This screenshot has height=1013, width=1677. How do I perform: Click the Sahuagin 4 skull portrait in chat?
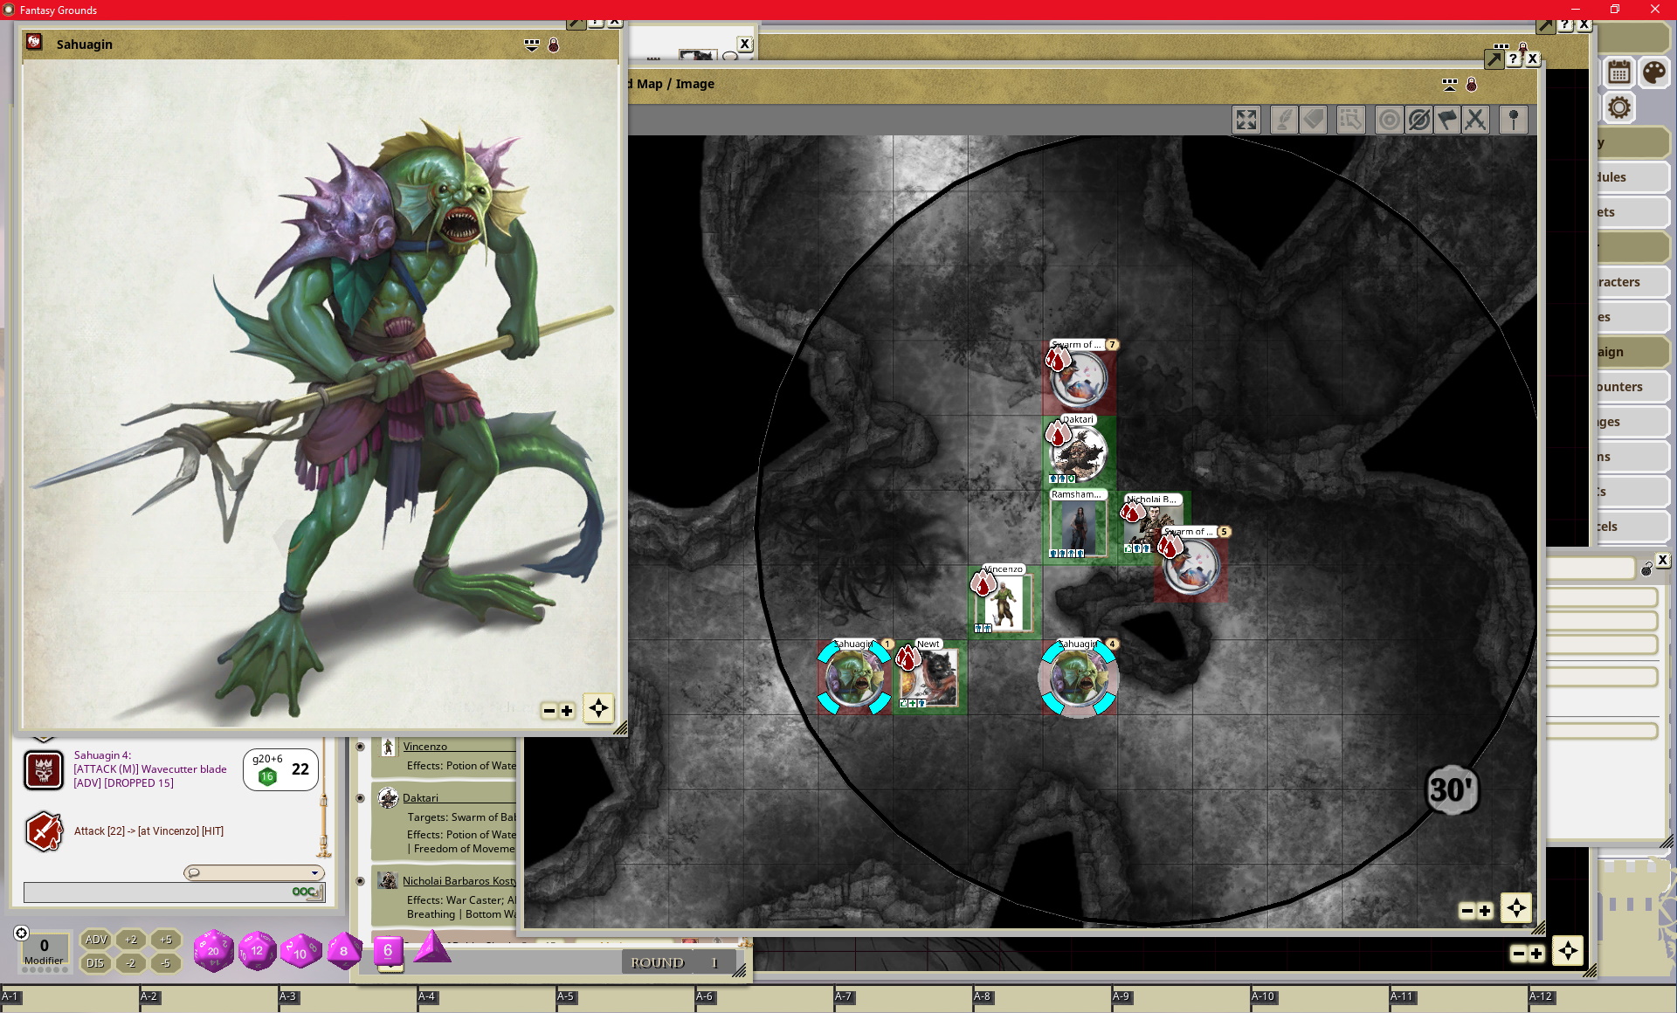pyautogui.click(x=44, y=770)
